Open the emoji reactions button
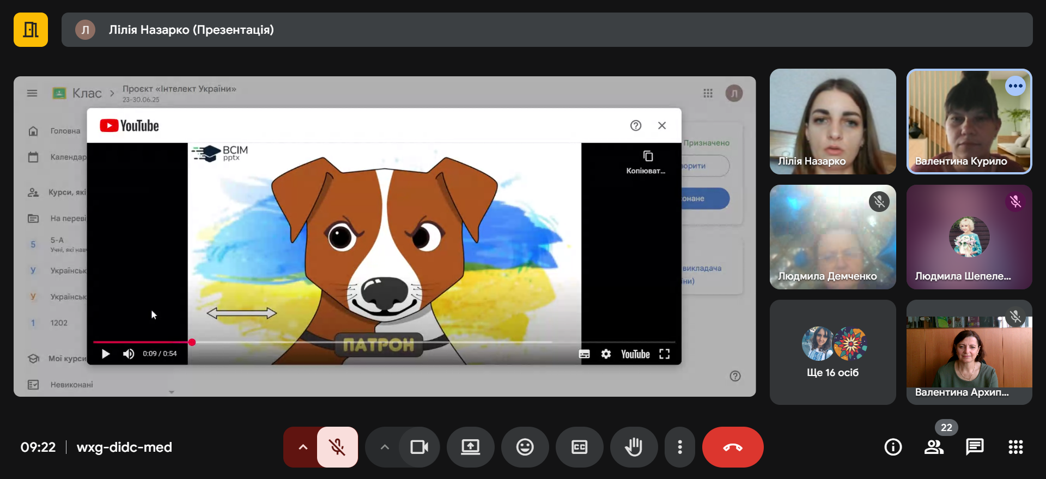The height and width of the screenshot is (479, 1046). [x=525, y=447]
